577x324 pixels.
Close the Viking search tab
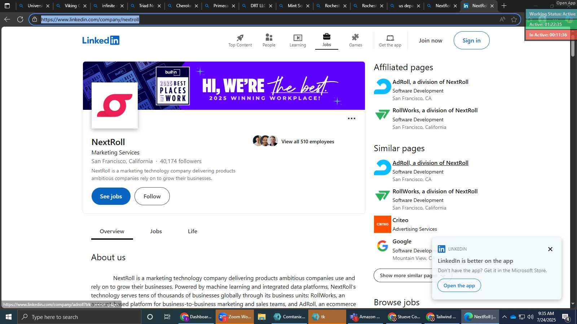click(x=85, y=6)
